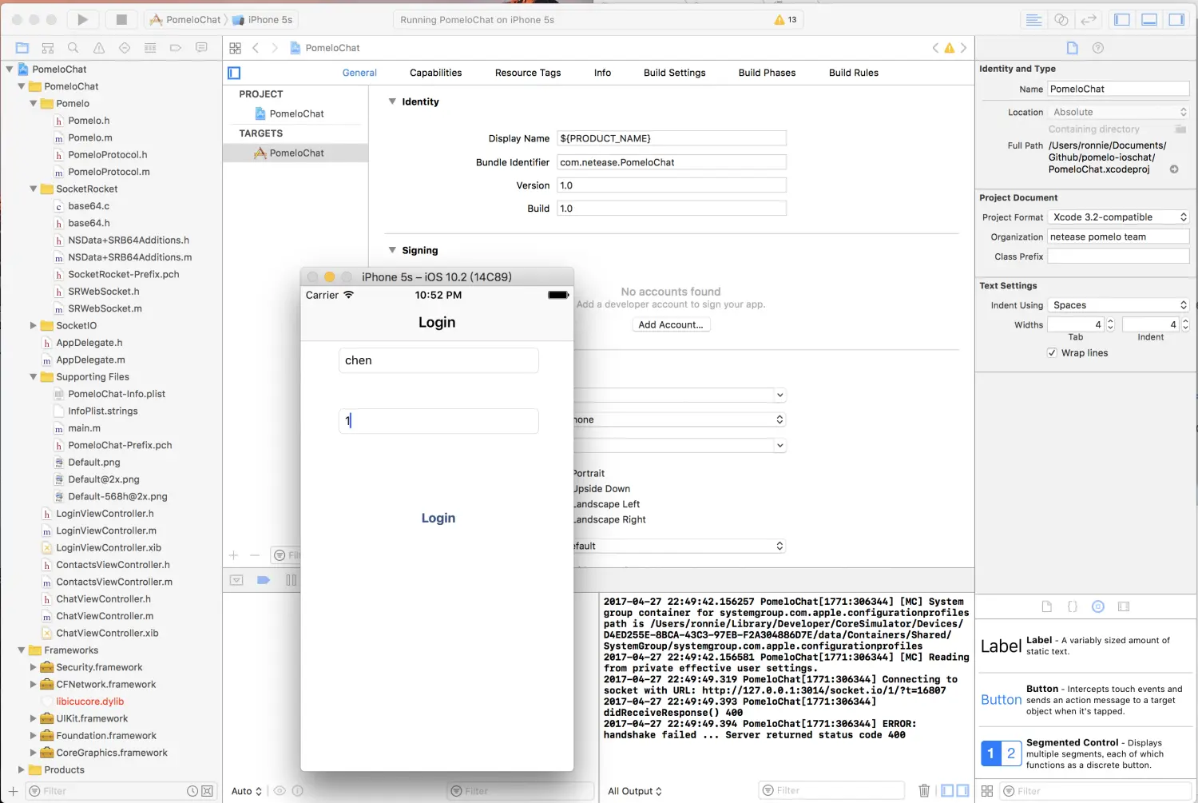This screenshot has width=1198, height=803.
Task: Open the Report navigator
Action: point(201,48)
